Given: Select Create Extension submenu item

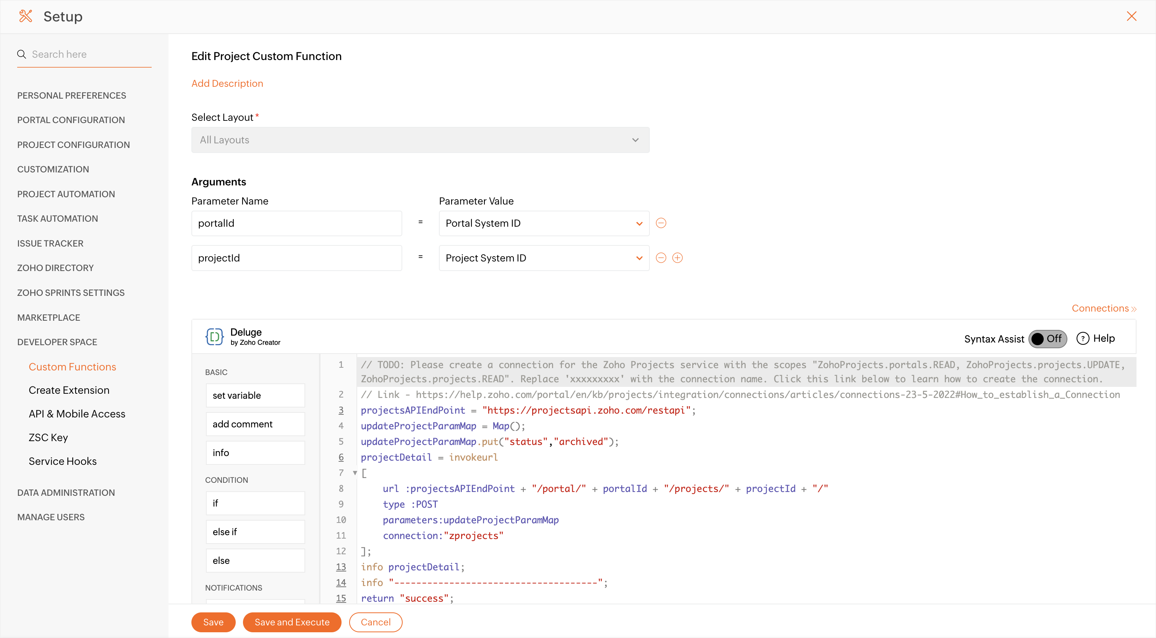Looking at the screenshot, I should [69, 390].
